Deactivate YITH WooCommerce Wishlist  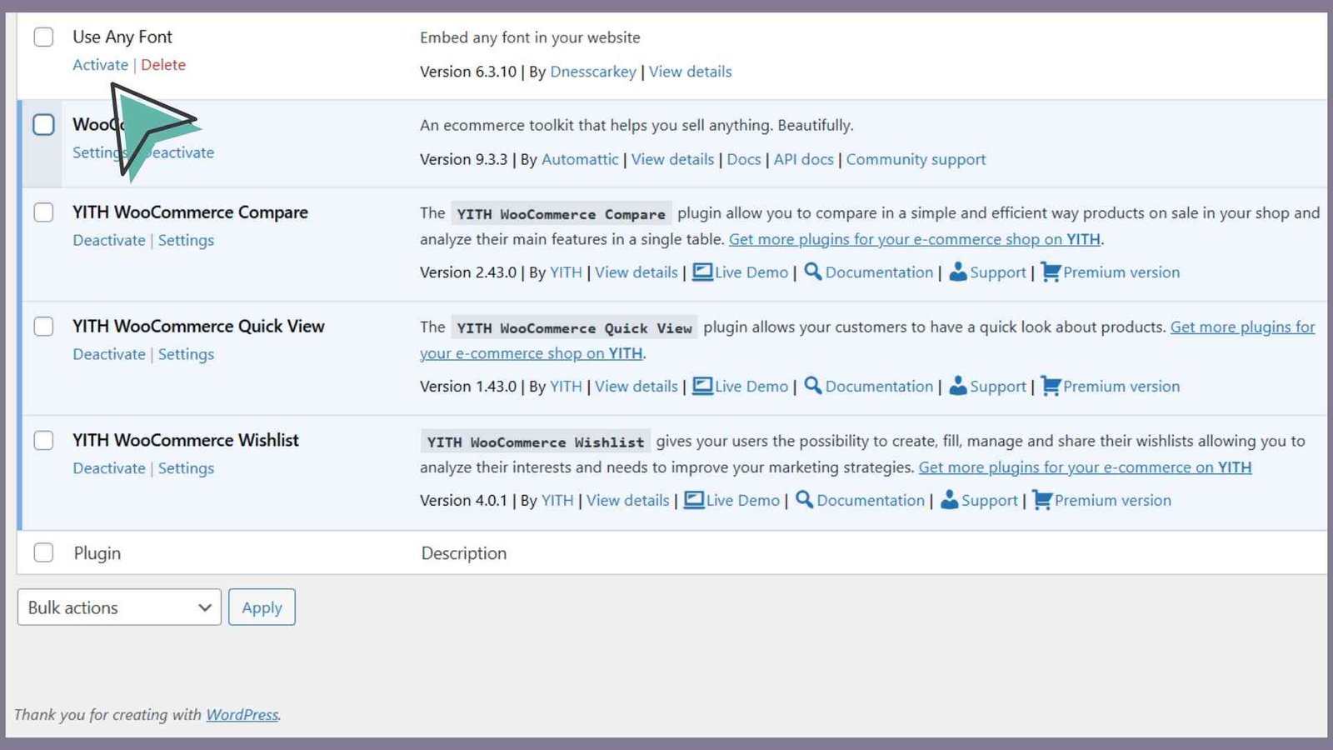point(109,468)
